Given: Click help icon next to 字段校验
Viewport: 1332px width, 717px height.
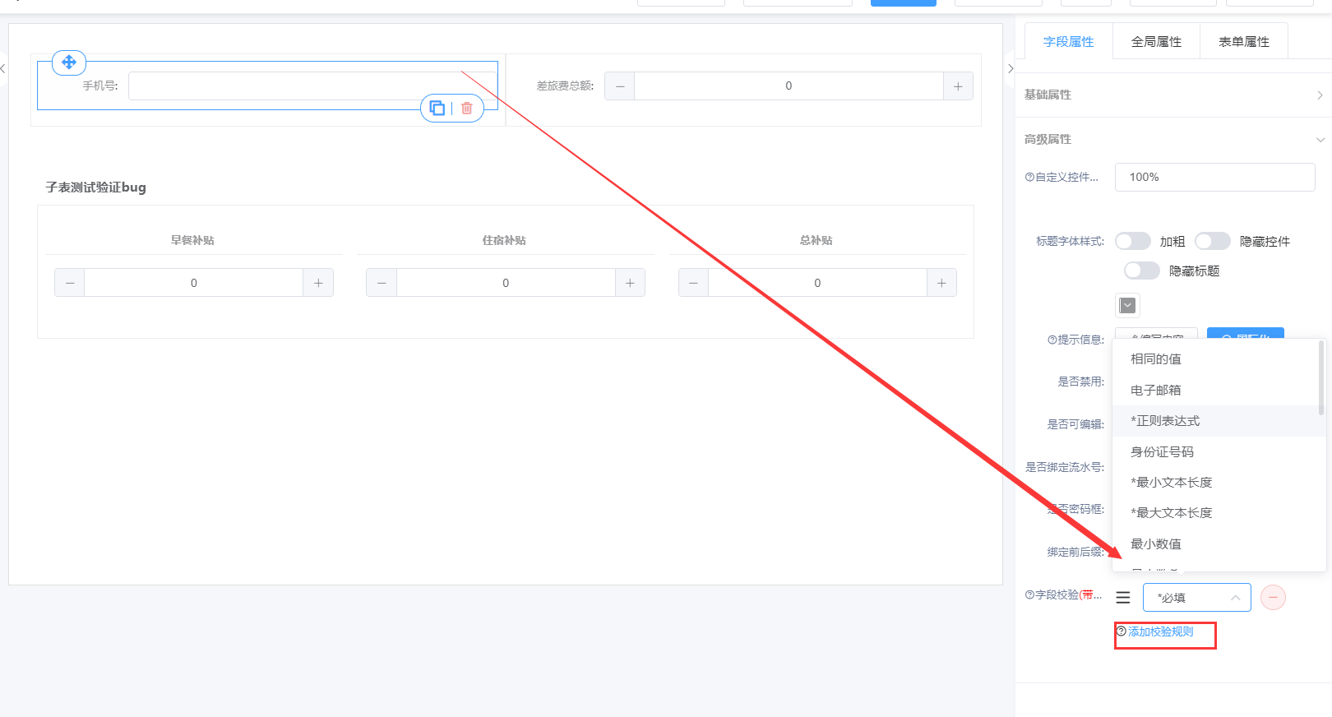Looking at the screenshot, I should pyautogui.click(x=1029, y=594).
